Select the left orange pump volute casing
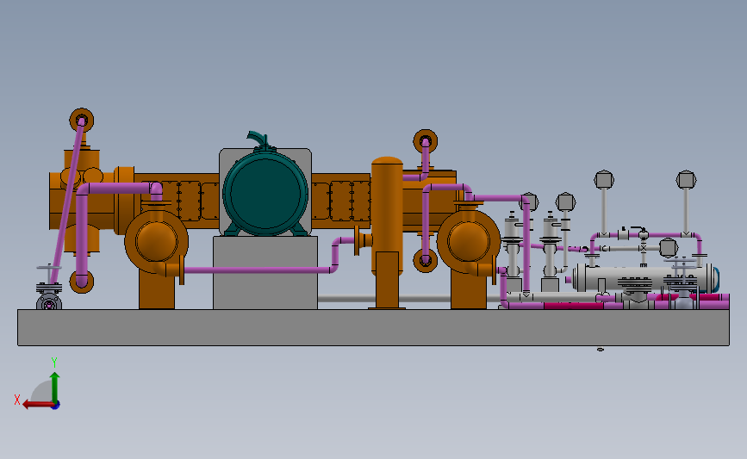747x459 pixels. click(x=156, y=241)
